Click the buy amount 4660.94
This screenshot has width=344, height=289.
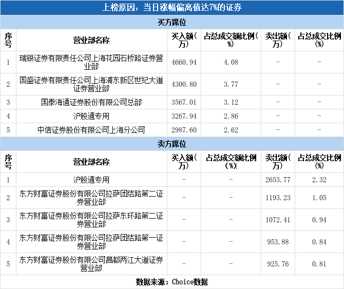point(184,62)
